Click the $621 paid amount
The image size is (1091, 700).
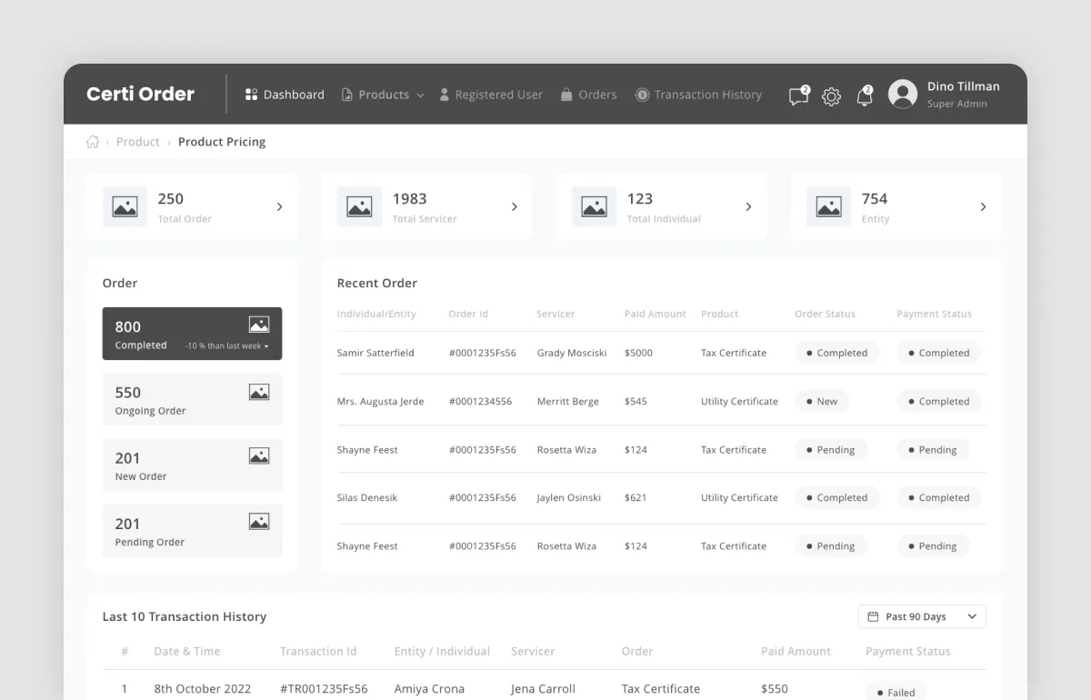coord(636,497)
